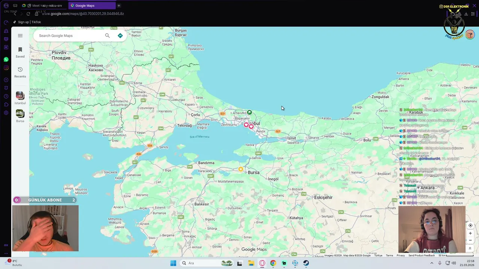Image resolution: width=479 pixels, height=269 pixels.
Task: Expand the map layers chevron control
Action: click(x=470, y=248)
